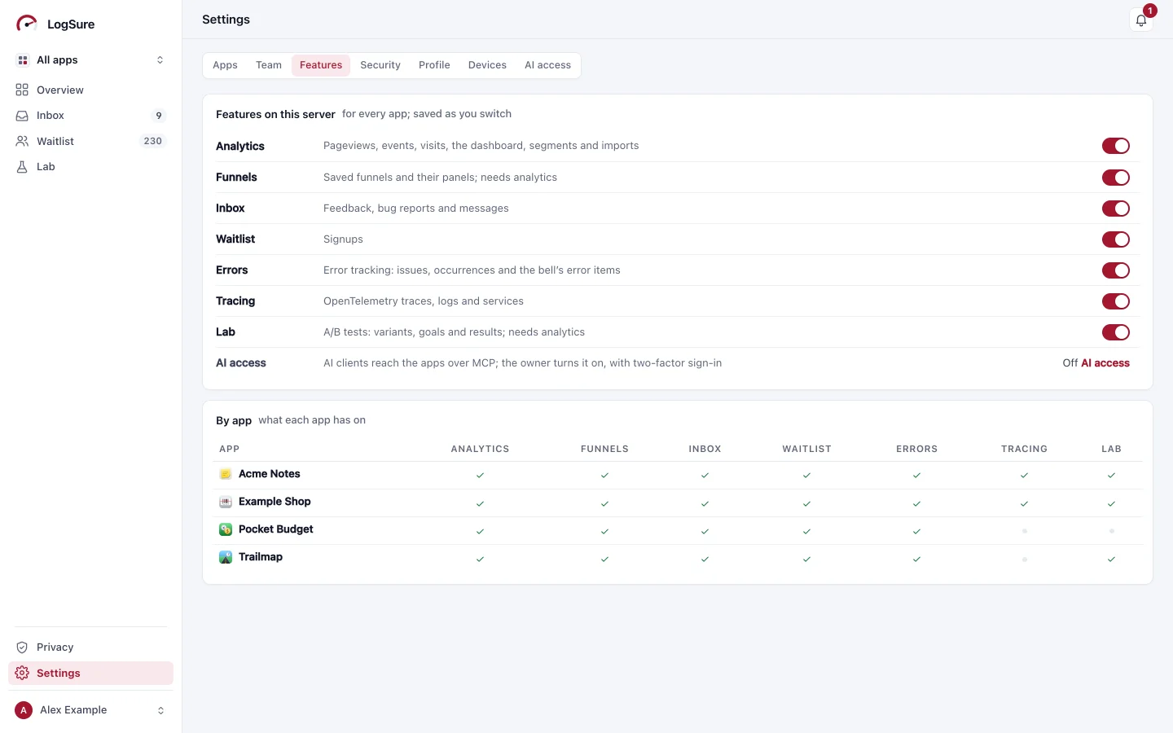Click the Acme Notes app icon

tap(226, 474)
